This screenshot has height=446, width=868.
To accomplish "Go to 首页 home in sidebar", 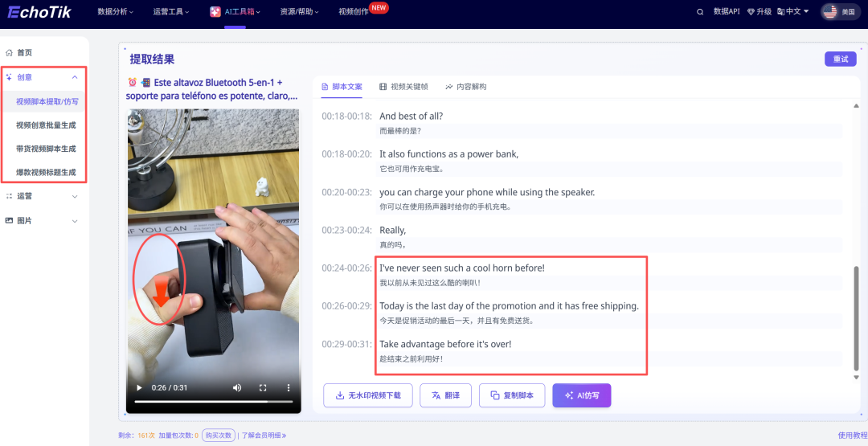I will pyautogui.click(x=24, y=52).
